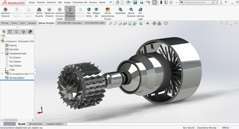Toggle the hide/show items eye icon

147,23
